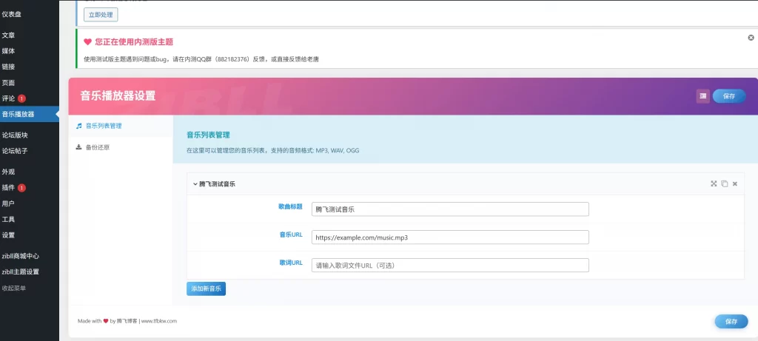The height and width of the screenshot is (341, 758).
Task: Open 文章 in the sidebar
Action: point(30,36)
